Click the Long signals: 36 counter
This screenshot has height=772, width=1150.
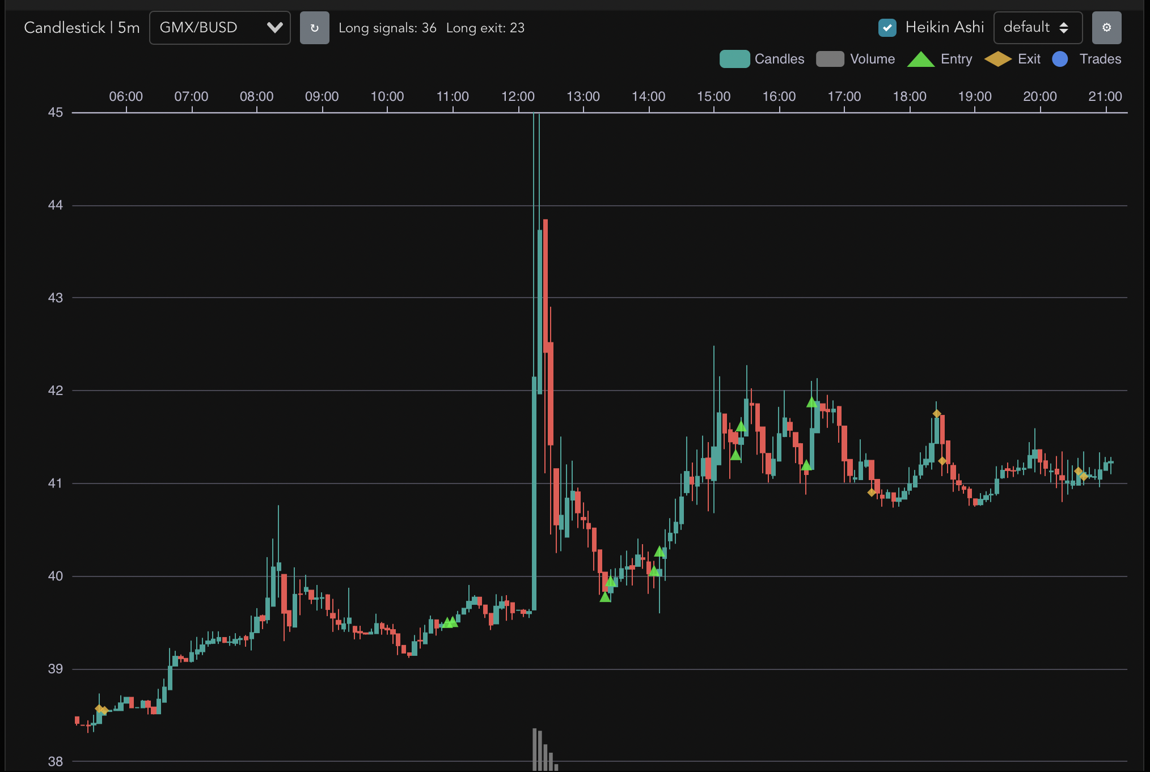pyautogui.click(x=387, y=27)
